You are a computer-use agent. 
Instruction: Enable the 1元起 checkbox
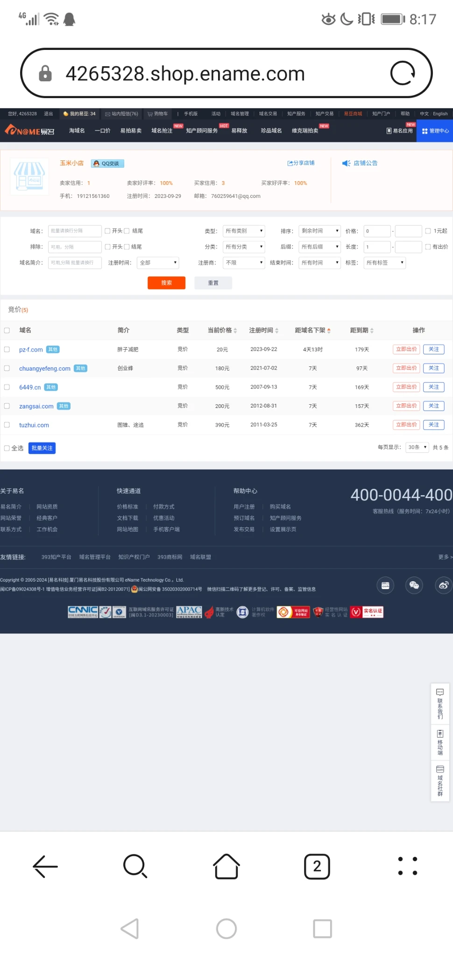tap(428, 231)
